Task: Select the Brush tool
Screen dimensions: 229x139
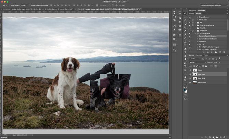Action: (x=185, y=38)
